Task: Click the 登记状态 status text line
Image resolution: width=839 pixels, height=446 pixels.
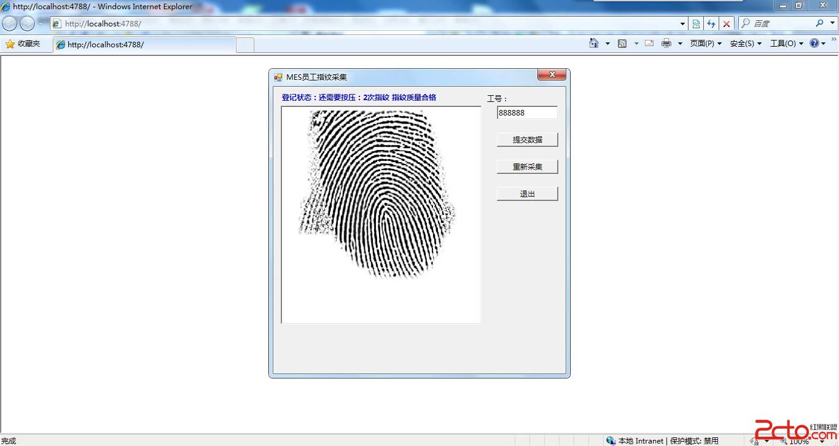Action: [359, 98]
